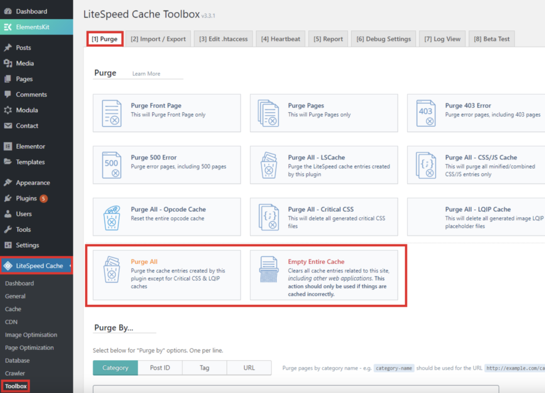Switch to the [7] Log View tab
Viewport: 545px width, 393px height.
[x=442, y=39]
